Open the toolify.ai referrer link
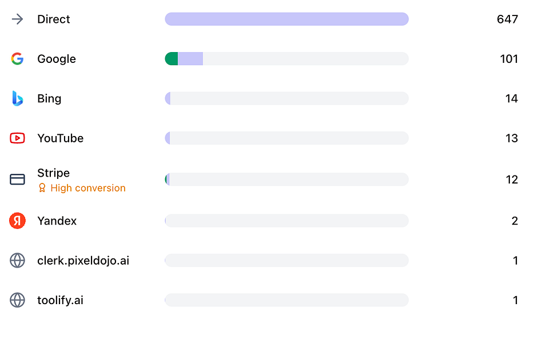 point(60,300)
